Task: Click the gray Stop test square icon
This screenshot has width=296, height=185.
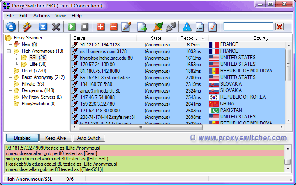Action: pyautogui.click(x=84, y=27)
